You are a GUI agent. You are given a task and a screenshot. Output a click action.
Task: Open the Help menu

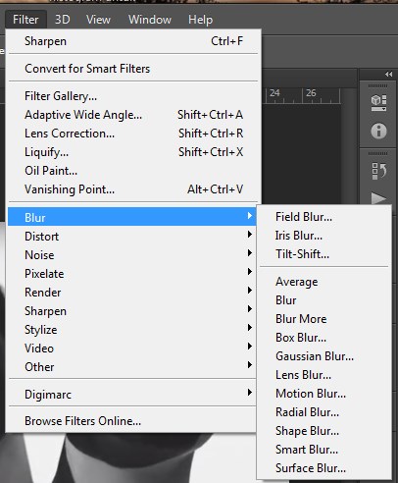pos(200,20)
